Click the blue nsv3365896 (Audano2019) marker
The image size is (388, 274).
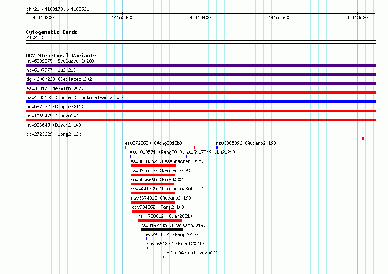point(217,147)
